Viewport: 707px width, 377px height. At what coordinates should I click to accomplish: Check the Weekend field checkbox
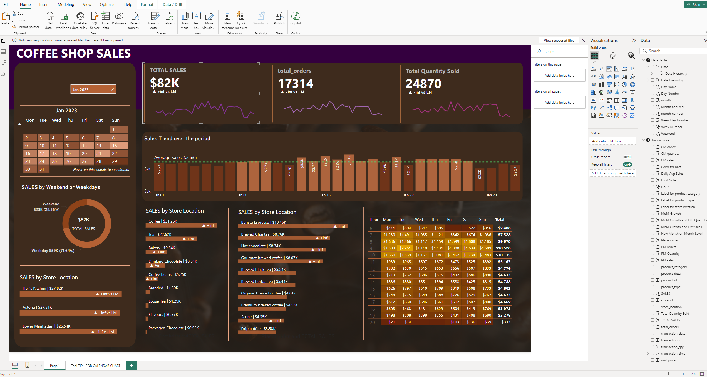tap(652, 133)
